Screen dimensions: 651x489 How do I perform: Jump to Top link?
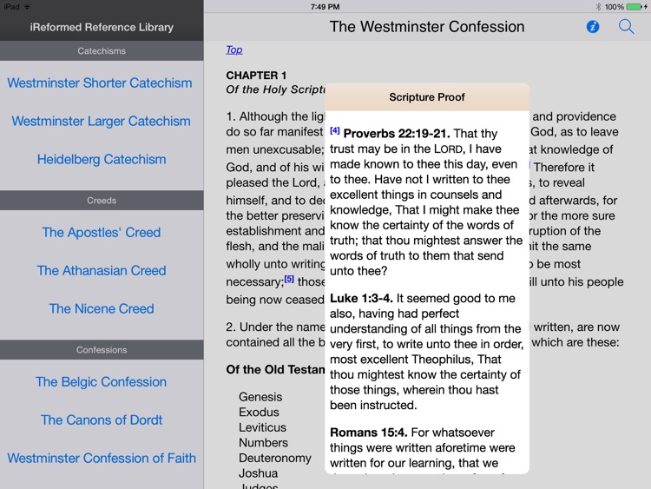(x=234, y=50)
